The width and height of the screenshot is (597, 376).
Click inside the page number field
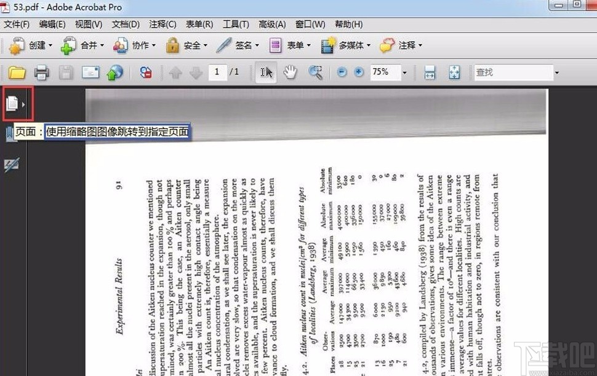217,72
